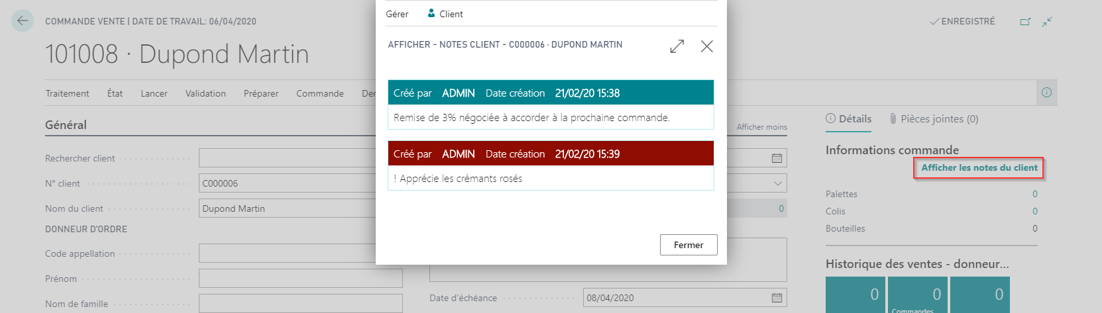Image resolution: width=1102 pixels, height=313 pixels.
Task: Click the Fermer button
Action: [x=689, y=245]
